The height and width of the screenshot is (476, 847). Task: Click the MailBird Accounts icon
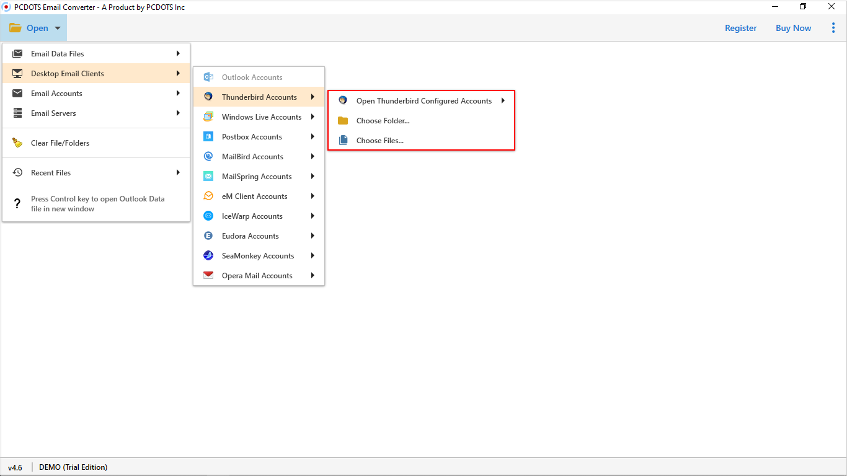coord(209,157)
